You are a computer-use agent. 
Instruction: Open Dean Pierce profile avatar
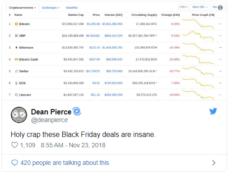(x=19, y=115)
